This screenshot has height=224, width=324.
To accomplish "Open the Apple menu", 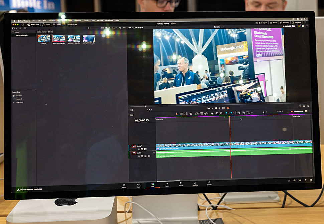I will point(14,21).
